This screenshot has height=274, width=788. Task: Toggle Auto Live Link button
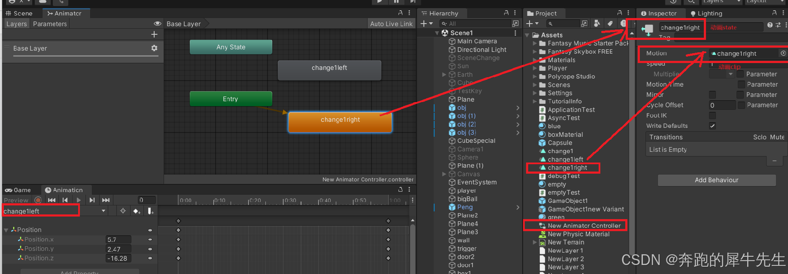391,24
